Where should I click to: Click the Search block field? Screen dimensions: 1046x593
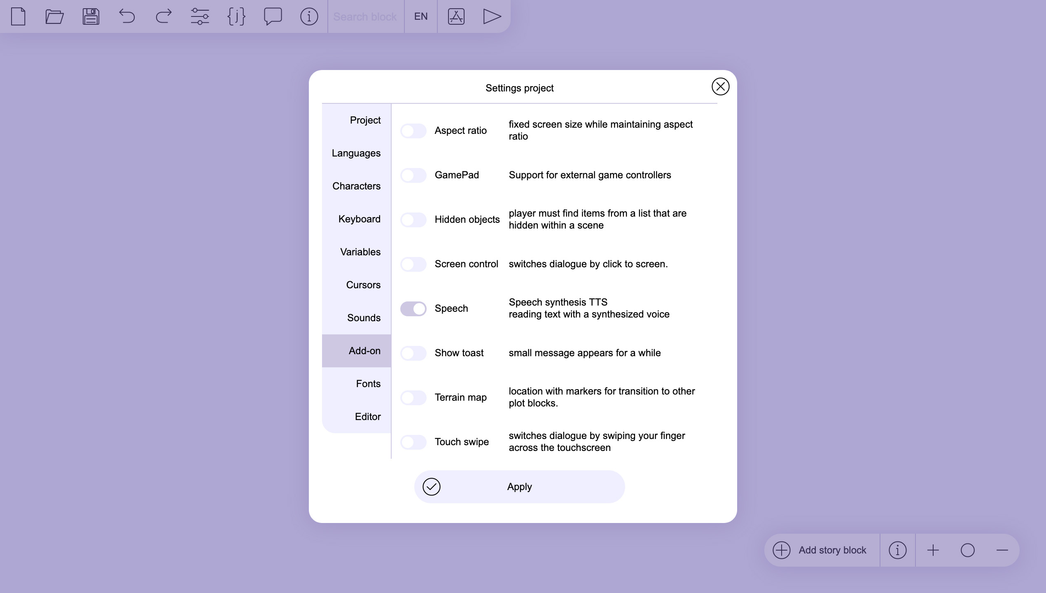point(365,16)
